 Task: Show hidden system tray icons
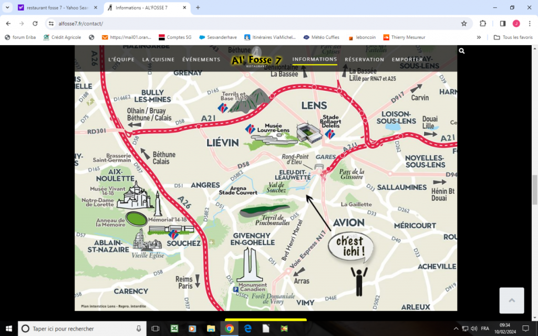pyautogui.click(x=456, y=329)
